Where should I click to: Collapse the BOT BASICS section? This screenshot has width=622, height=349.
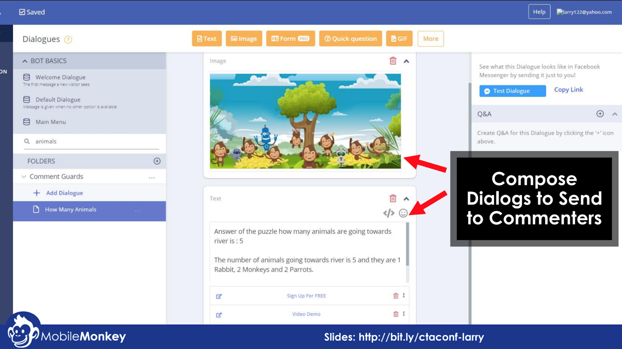point(25,61)
